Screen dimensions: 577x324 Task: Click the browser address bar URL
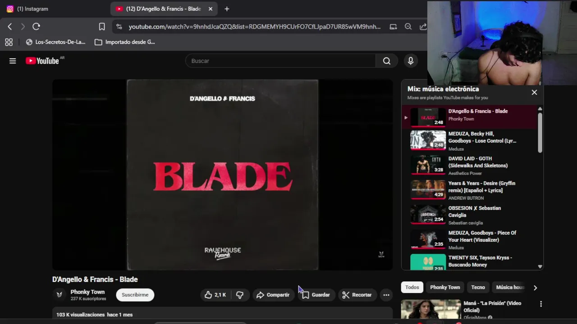tap(254, 27)
